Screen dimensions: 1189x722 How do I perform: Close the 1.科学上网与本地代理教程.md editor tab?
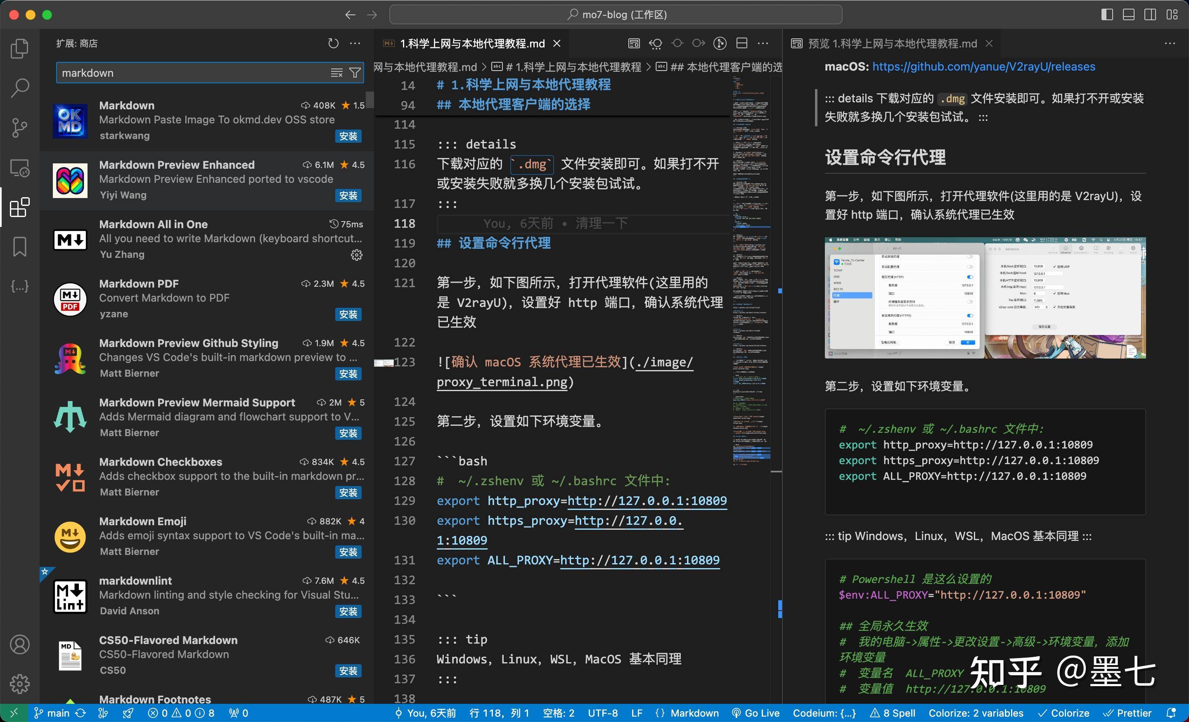click(557, 43)
